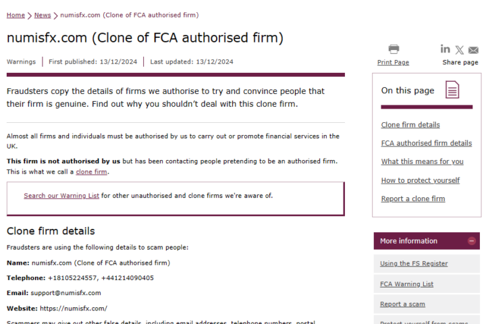Open Search our Warning List link
The height and width of the screenshot is (324, 486).
[61, 196]
